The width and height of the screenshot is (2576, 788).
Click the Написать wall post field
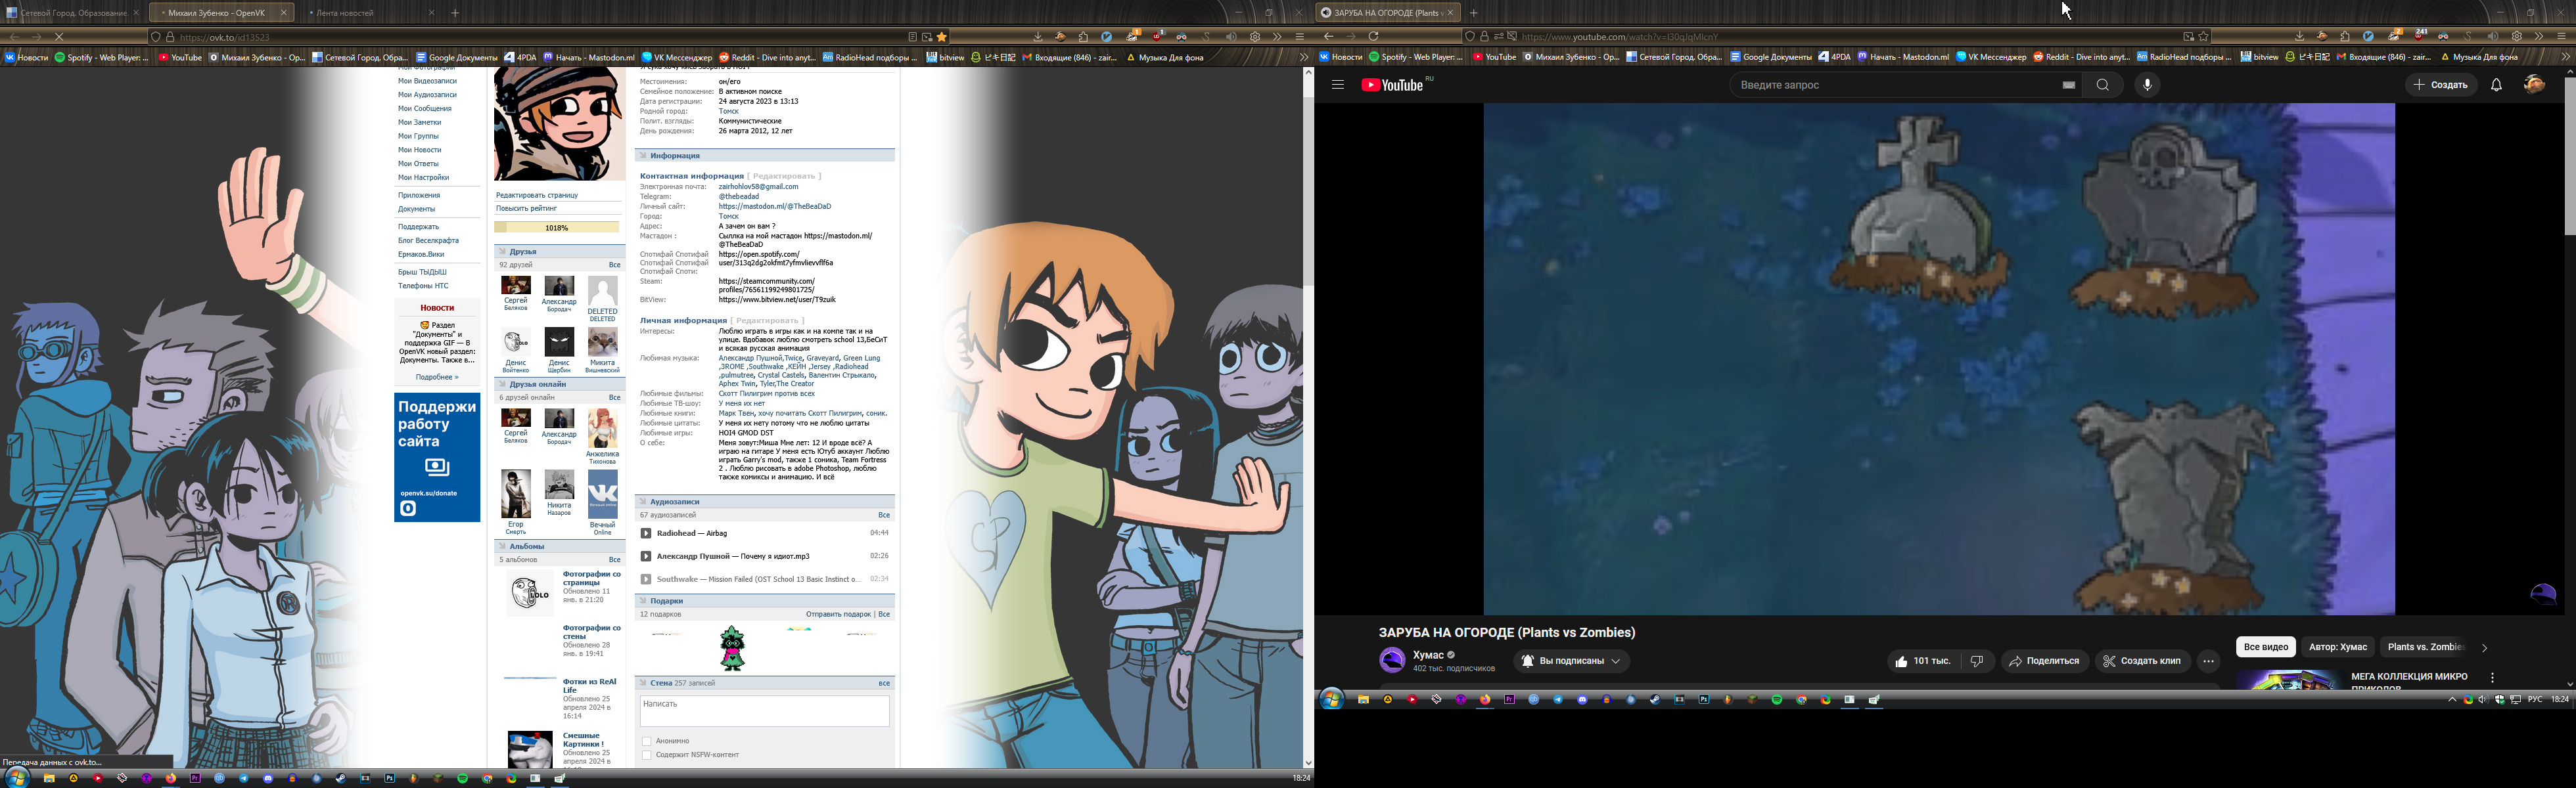pyautogui.click(x=764, y=710)
